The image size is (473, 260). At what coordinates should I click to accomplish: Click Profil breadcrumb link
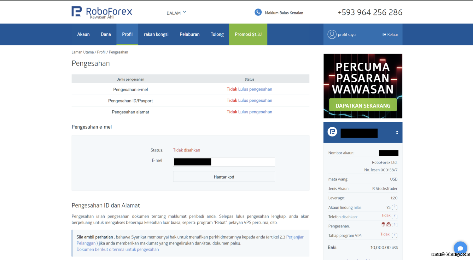coord(101,52)
